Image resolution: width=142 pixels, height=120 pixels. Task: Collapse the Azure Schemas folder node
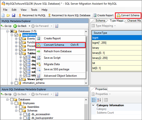(x=16, y=111)
